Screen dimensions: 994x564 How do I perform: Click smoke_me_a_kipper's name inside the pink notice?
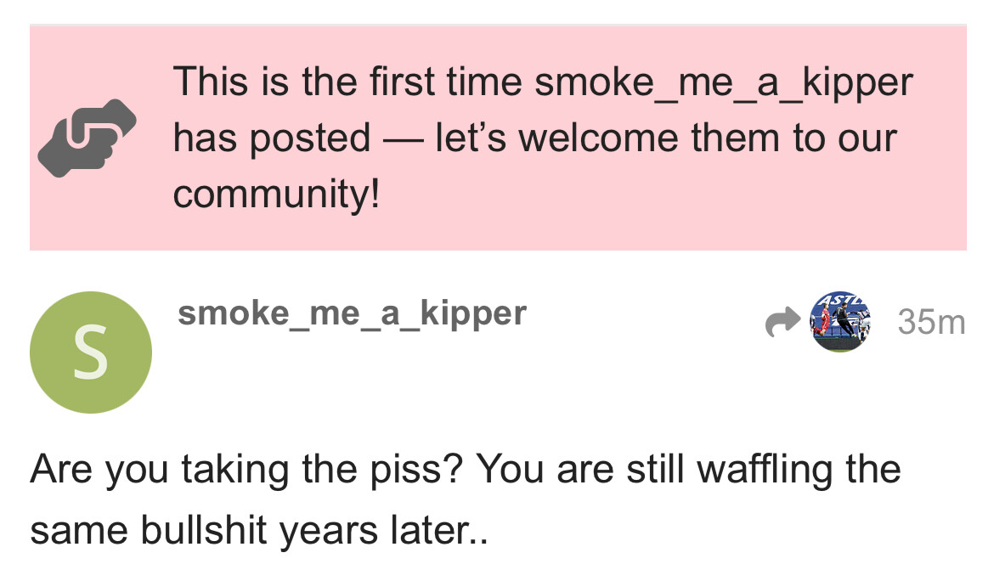click(x=724, y=82)
